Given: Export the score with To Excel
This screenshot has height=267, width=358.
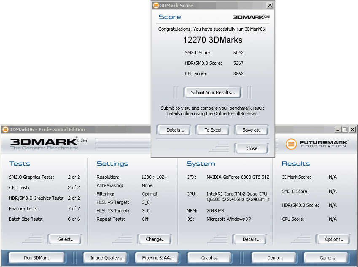Looking at the screenshot, I should [x=213, y=130].
